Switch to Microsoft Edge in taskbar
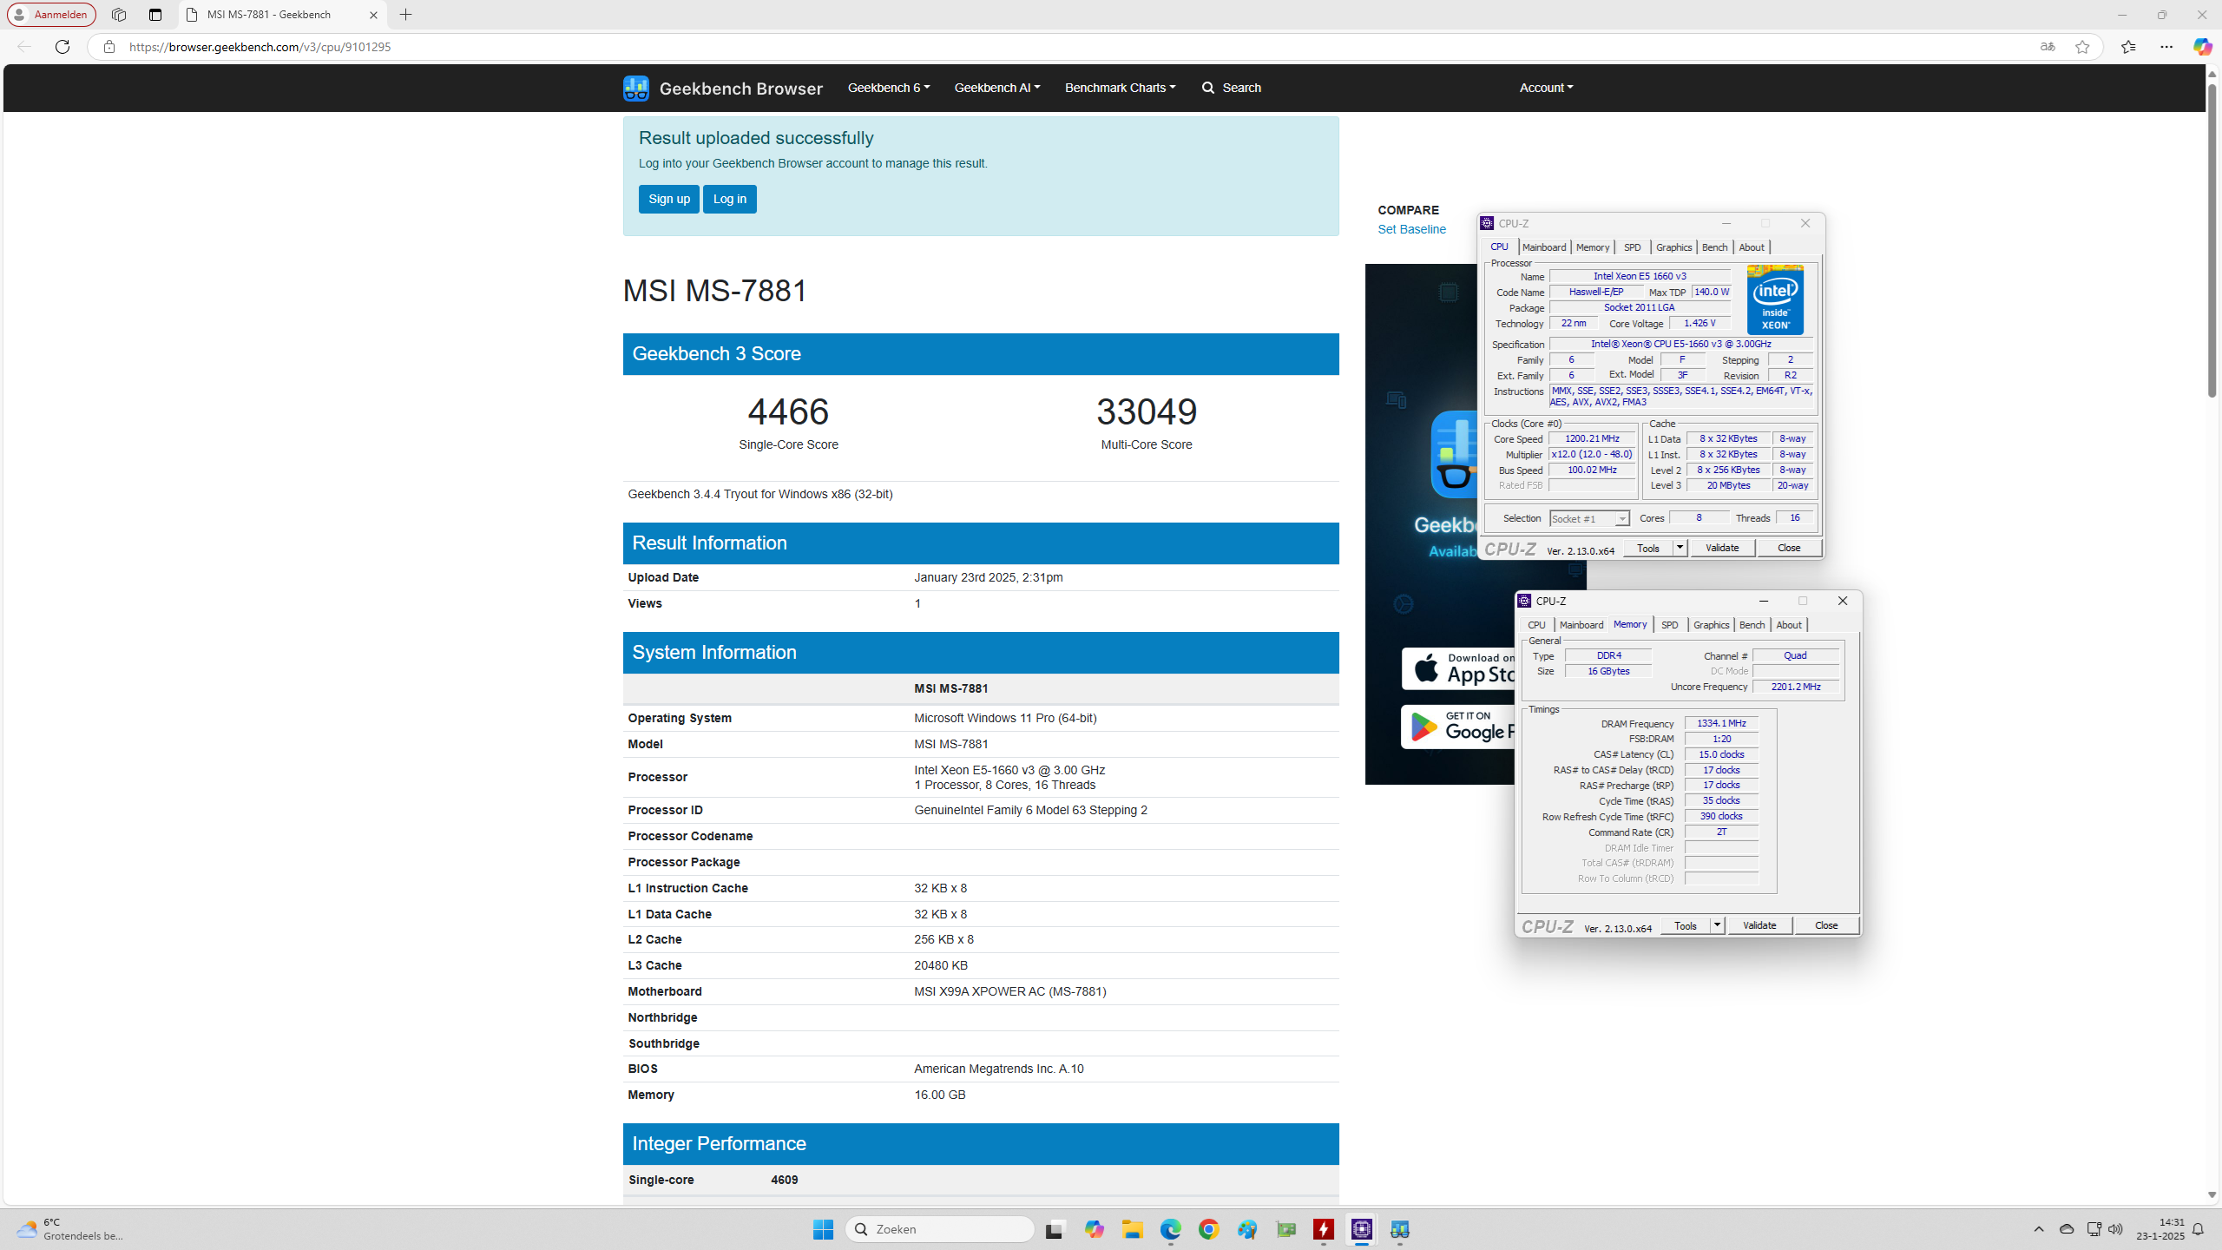 click(1171, 1229)
